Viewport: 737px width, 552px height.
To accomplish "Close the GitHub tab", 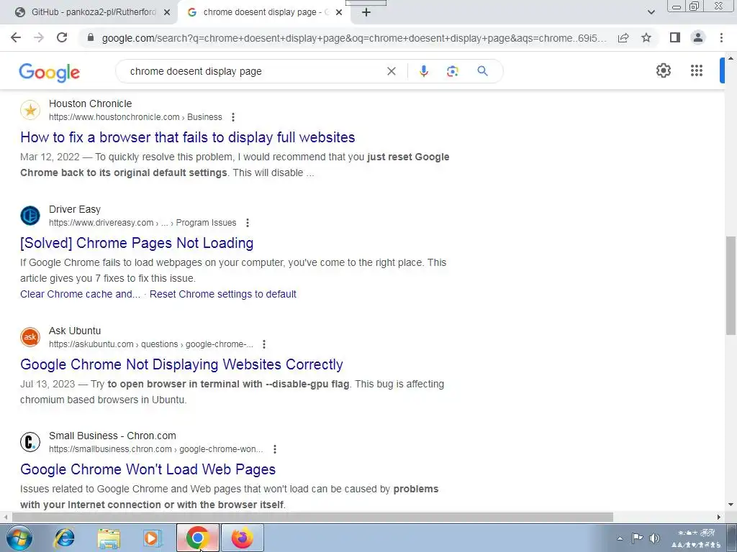I will coord(167,13).
